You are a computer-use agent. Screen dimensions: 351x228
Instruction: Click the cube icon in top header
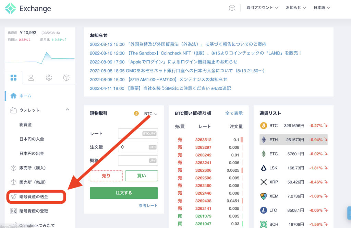click(232, 8)
